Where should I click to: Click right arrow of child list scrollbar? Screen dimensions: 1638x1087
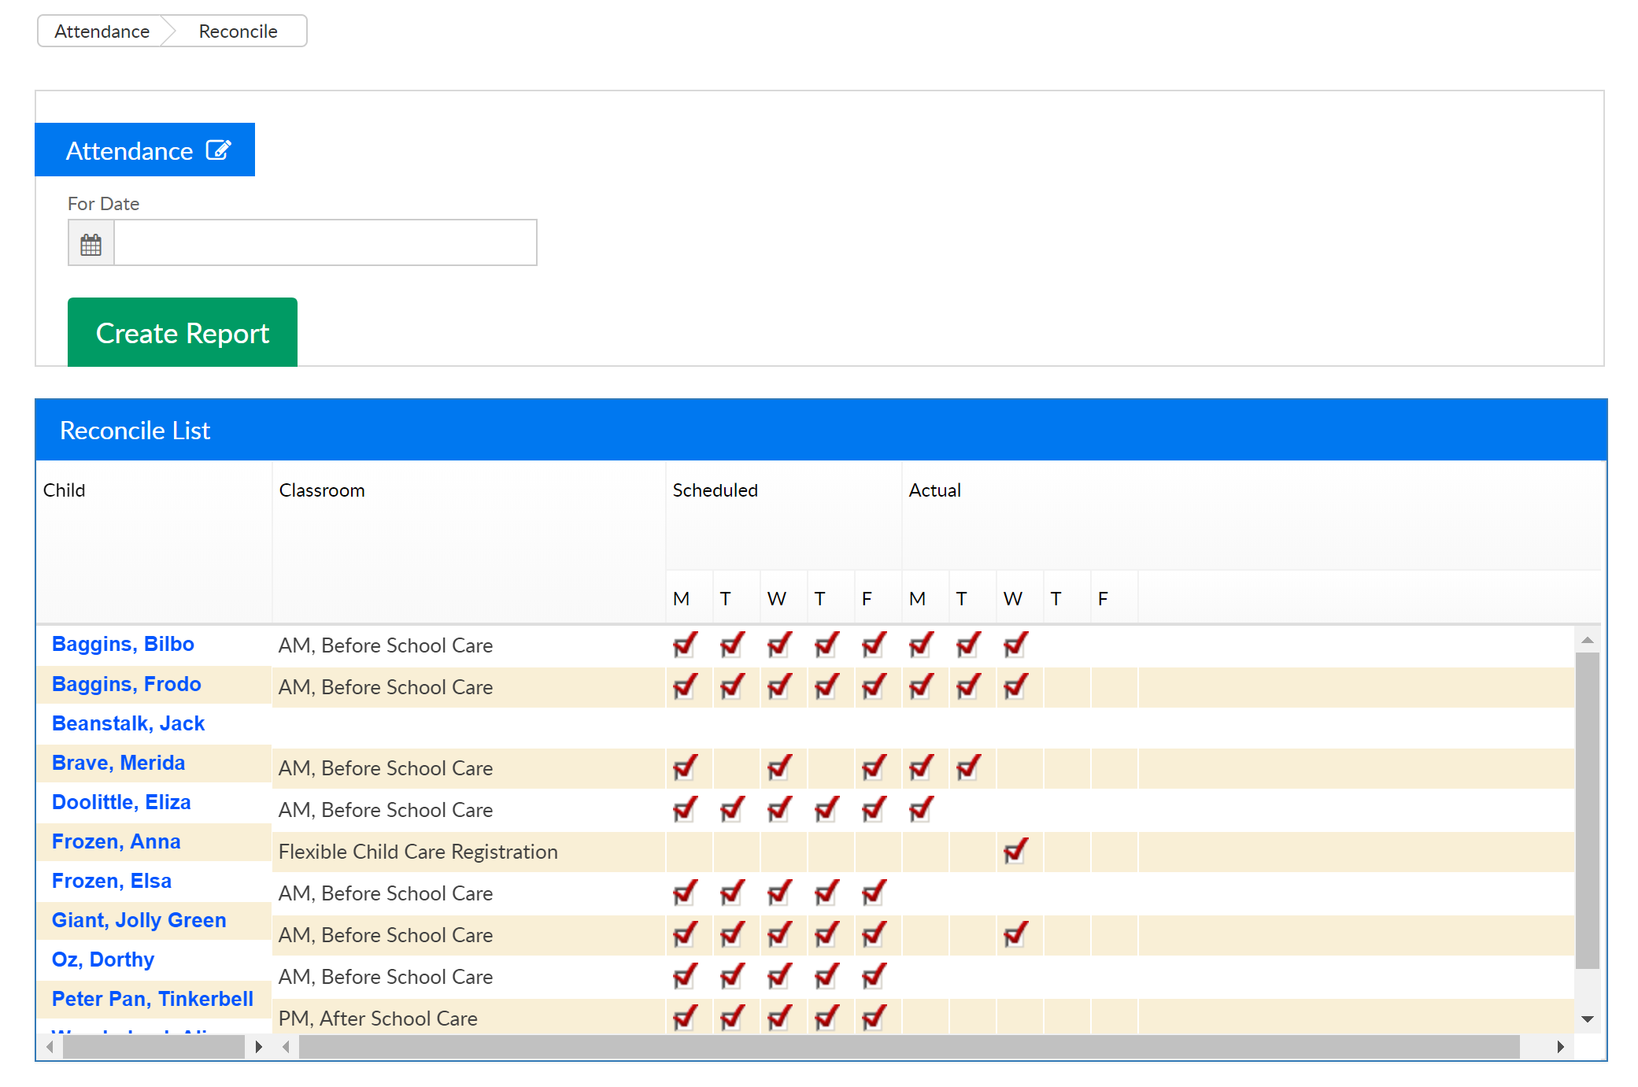[x=258, y=1047]
